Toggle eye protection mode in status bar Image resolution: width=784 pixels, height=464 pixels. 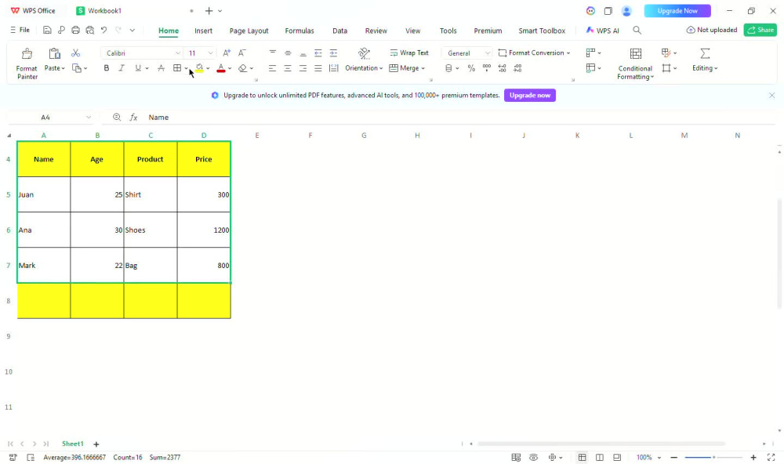point(533,457)
